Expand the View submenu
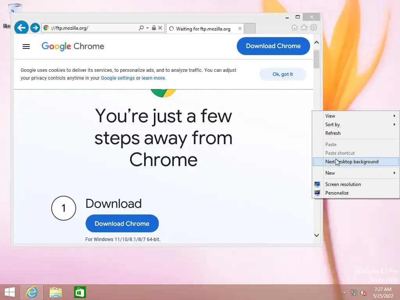Image resolution: width=400 pixels, height=300 pixels. tap(356, 116)
